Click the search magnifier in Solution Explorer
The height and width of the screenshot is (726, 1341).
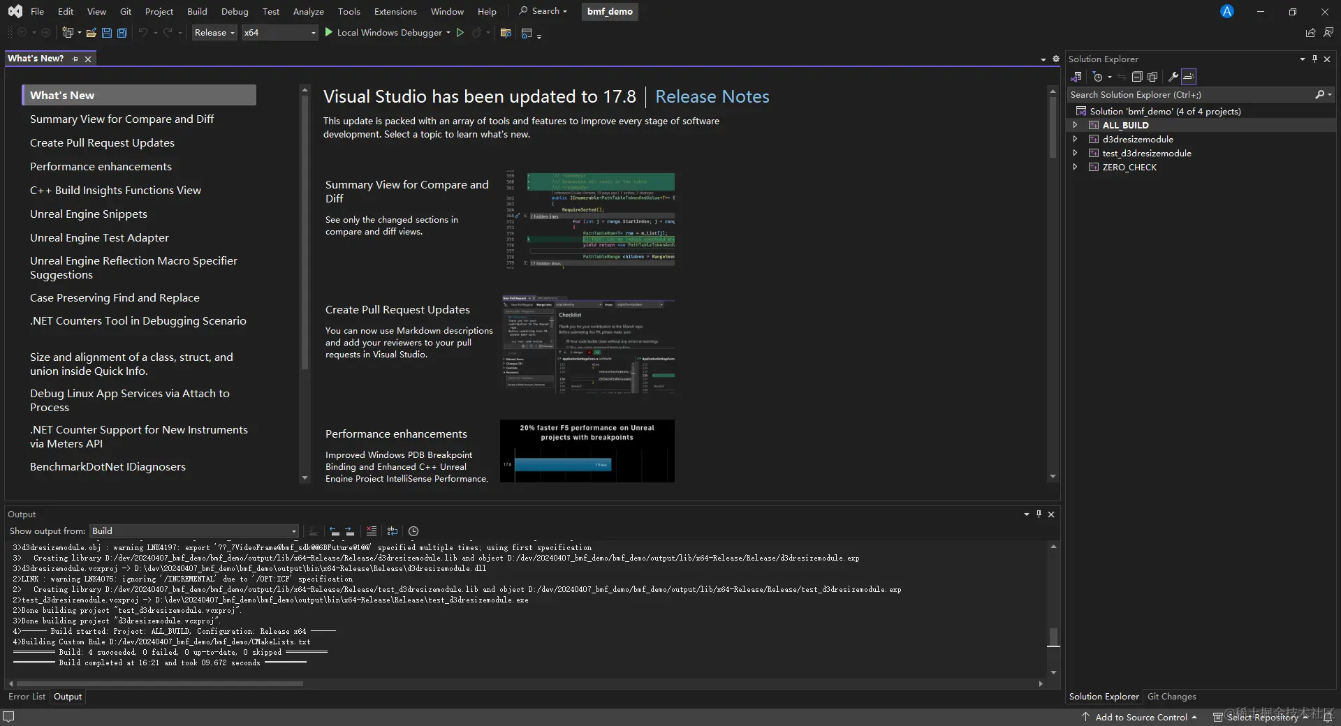[x=1319, y=94]
